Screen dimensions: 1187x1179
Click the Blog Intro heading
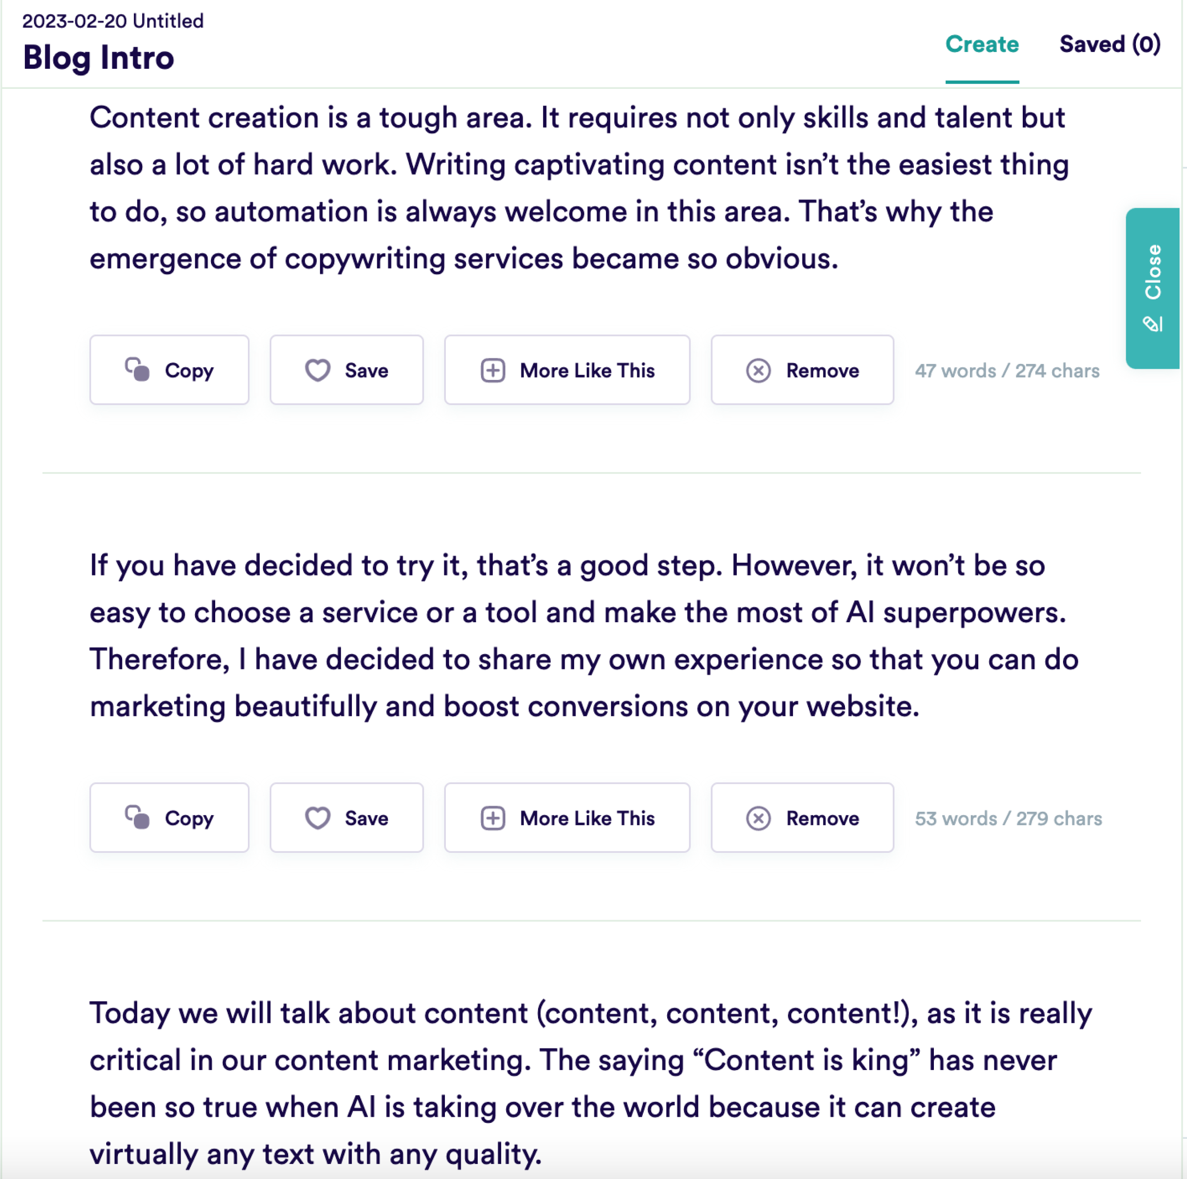pyautogui.click(x=99, y=58)
